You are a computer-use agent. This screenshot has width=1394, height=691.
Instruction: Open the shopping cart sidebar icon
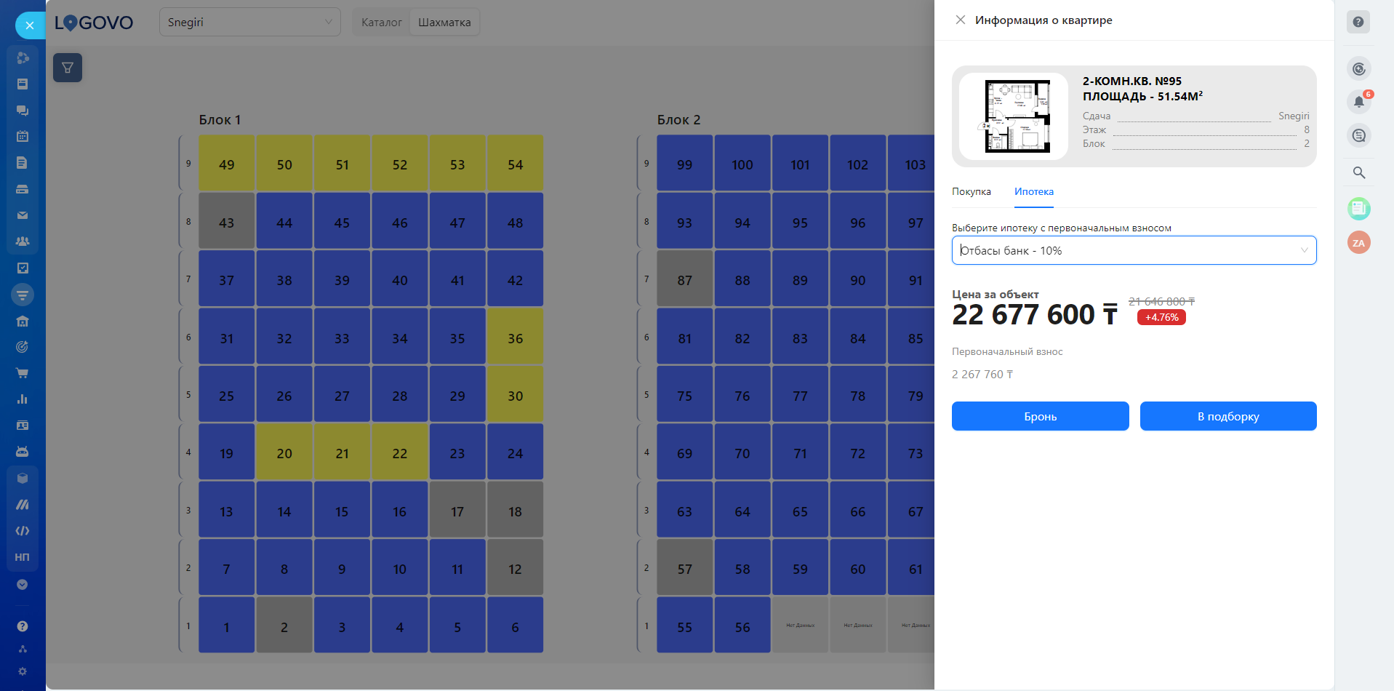[x=23, y=373]
